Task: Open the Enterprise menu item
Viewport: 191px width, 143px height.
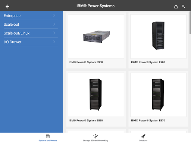Action: (31, 16)
